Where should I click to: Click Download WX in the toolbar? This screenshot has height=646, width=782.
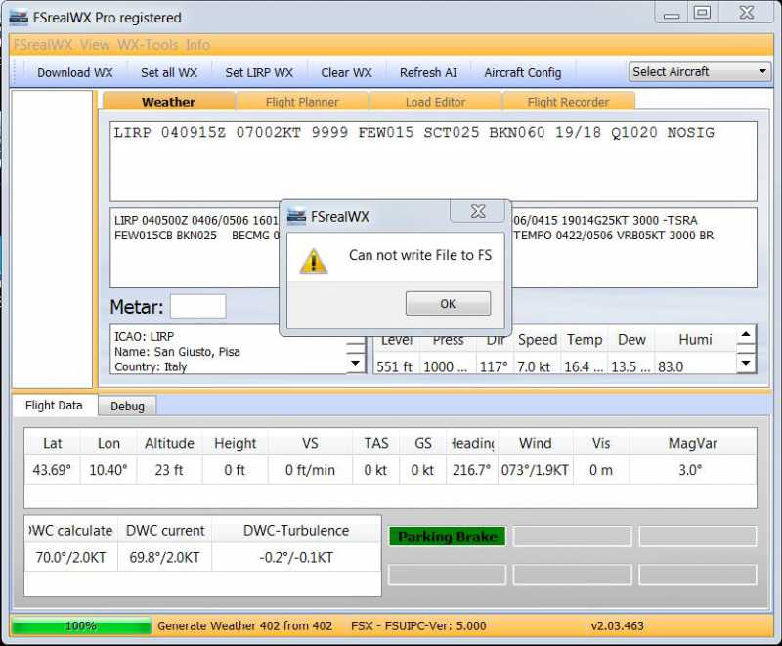pyautogui.click(x=75, y=72)
